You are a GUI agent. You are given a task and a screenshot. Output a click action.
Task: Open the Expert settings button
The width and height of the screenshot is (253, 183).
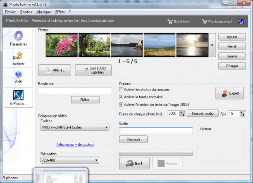pos(229,93)
